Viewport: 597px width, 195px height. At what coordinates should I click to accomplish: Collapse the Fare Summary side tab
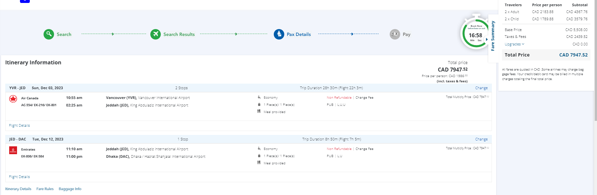493,36
